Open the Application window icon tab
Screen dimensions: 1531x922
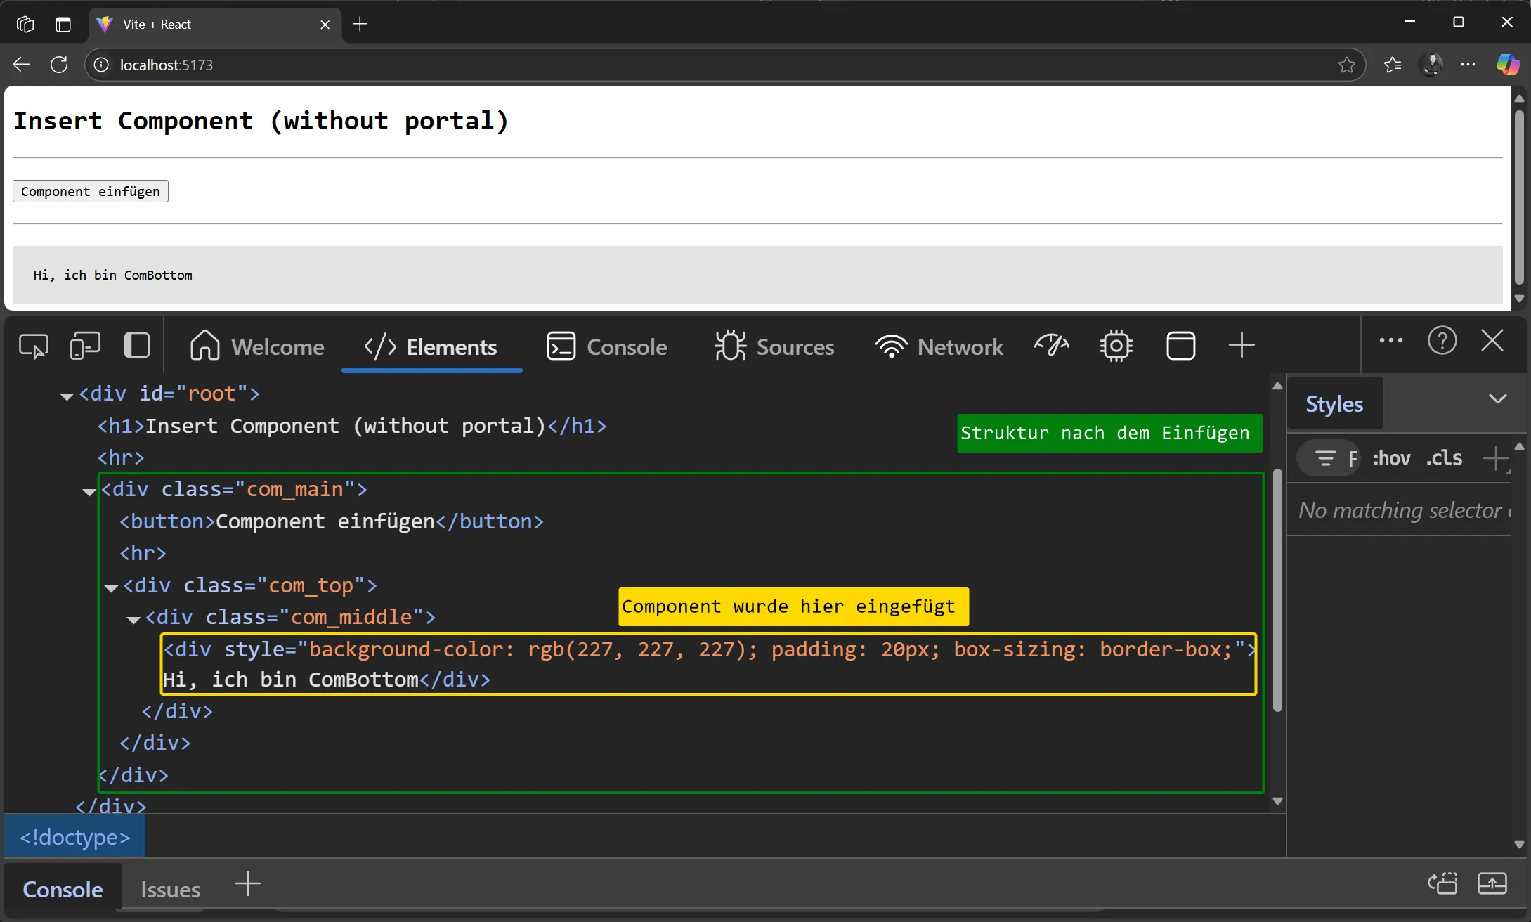[x=1180, y=346]
